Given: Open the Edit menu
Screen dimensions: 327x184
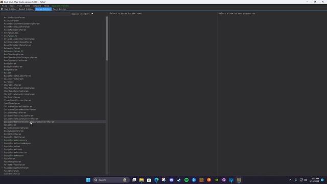Looking at the screenshot, I should tap(12, 6).
